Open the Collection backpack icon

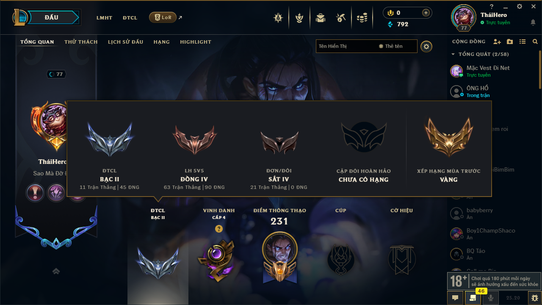320,18
